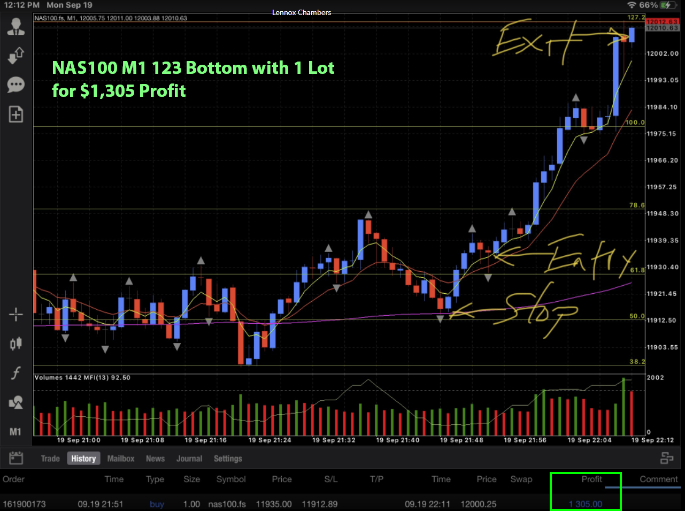The image size is (685, 511).
Task: Open the Trade up-down arrows icon
Action: (16, 55)
